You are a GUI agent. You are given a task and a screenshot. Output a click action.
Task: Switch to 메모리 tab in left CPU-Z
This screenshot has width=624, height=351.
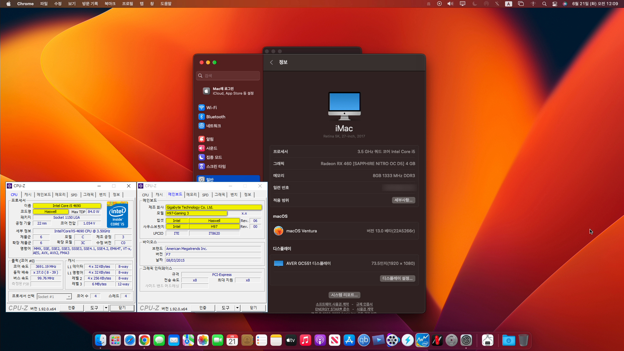point(60,195)
